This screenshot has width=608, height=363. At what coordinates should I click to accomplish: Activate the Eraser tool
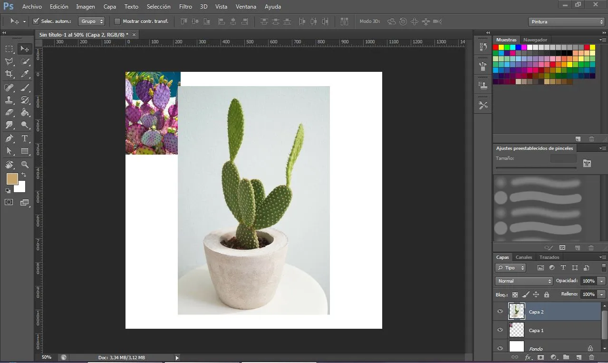coord(9,113)
